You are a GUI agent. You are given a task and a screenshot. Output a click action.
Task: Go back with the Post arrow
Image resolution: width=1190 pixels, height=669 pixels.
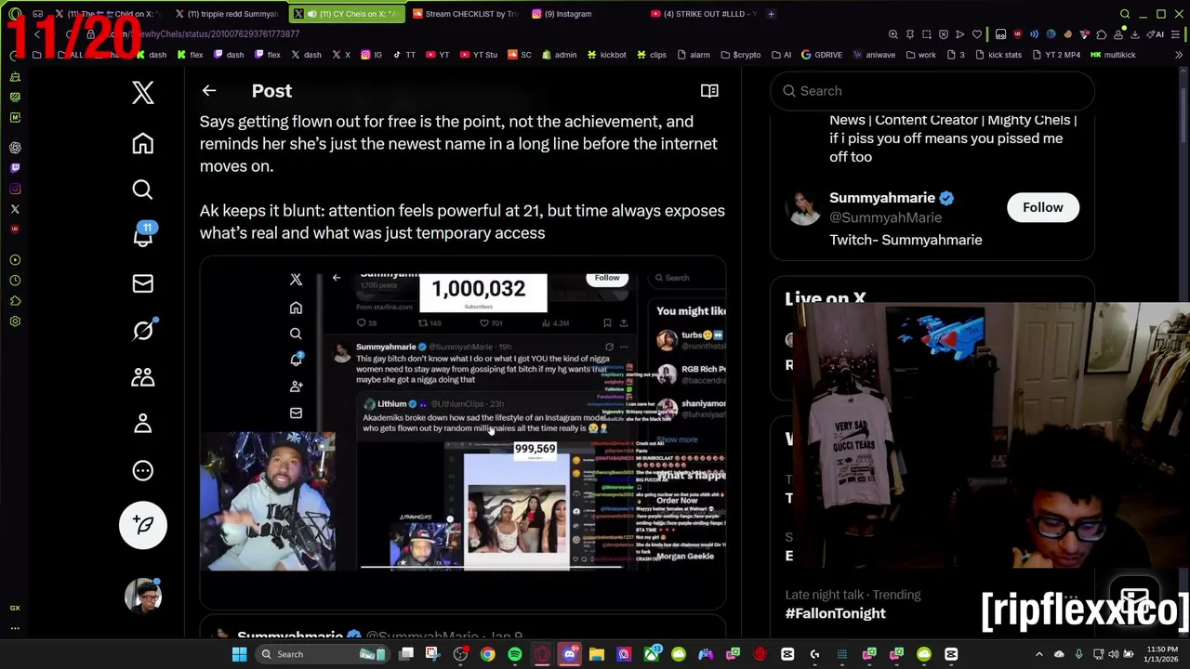pyautogui.click(x=208, y=91)
